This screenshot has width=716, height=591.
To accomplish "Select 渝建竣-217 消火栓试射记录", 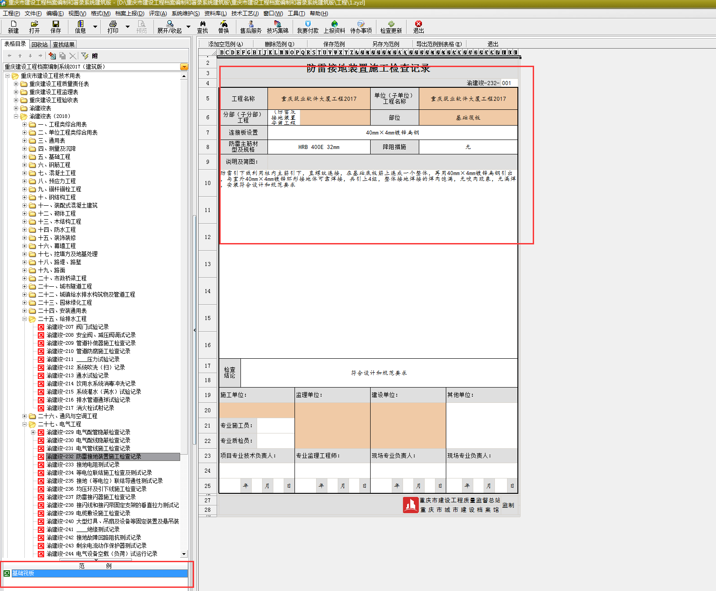I will point(80,408).
